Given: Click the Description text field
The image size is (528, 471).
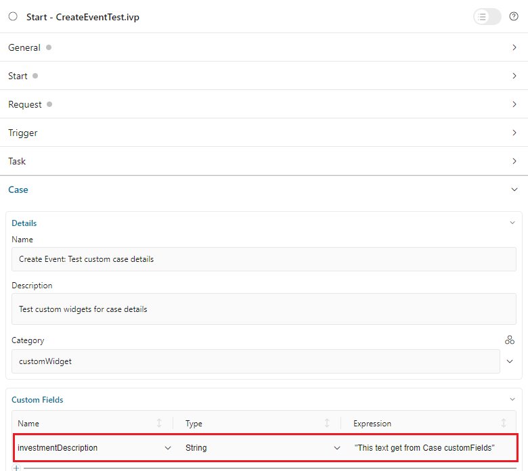Looking at the screenshot, I should (264, 309).
